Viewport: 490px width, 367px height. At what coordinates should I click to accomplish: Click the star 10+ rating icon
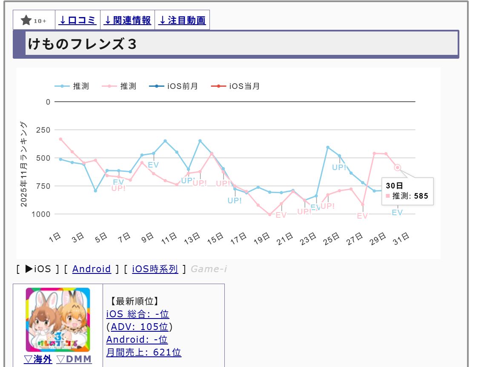pos(34,20)
